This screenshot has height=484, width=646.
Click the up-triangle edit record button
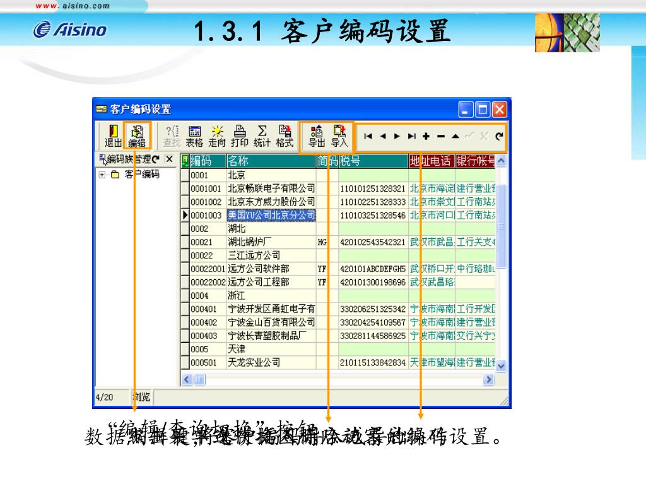click(455, 136)
